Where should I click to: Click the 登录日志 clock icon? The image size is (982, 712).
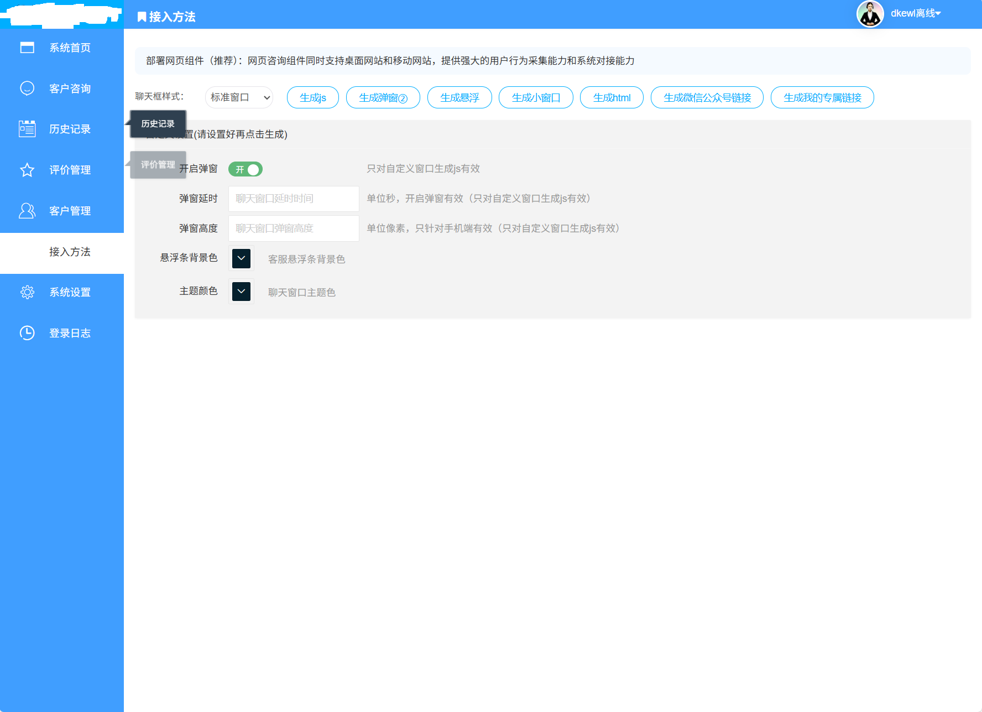coord(27,332)
